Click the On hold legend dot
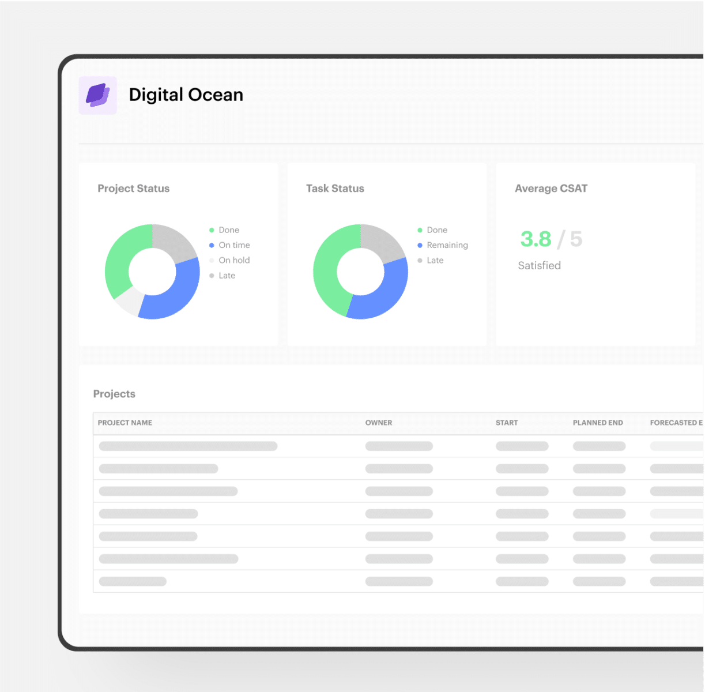This screenshot has width=705, height=692. coord(212,260)
